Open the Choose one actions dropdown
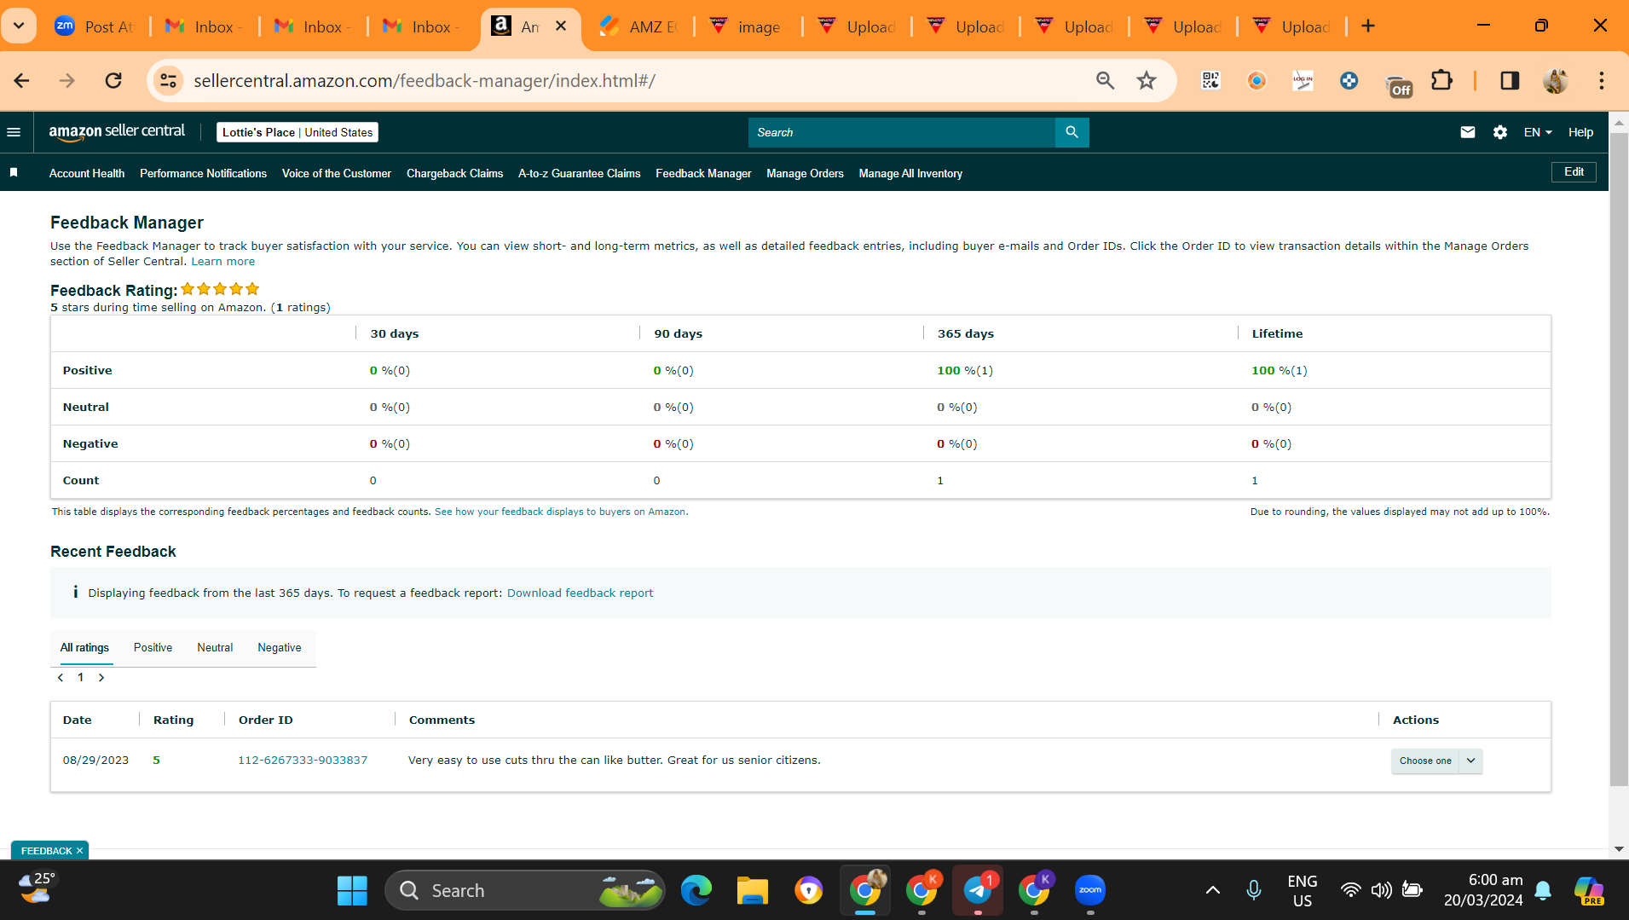1629x920 pixels. [1436, 761]
